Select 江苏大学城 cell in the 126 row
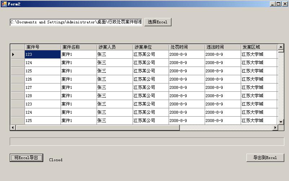 point(259,79)
